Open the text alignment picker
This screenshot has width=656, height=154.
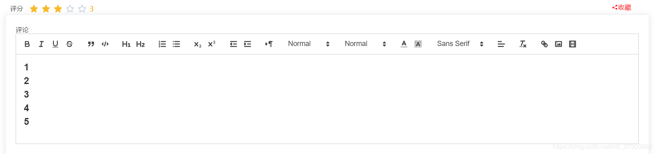[501, 44]
